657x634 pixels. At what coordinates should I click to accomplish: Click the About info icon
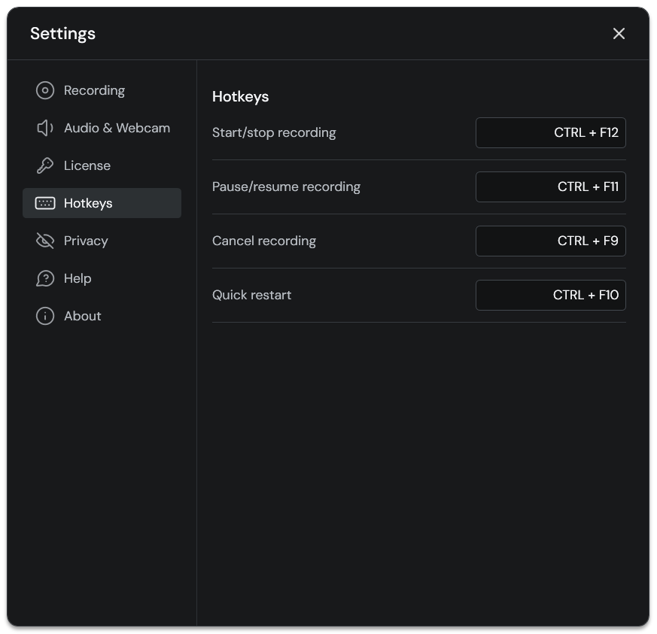point(45,316)
